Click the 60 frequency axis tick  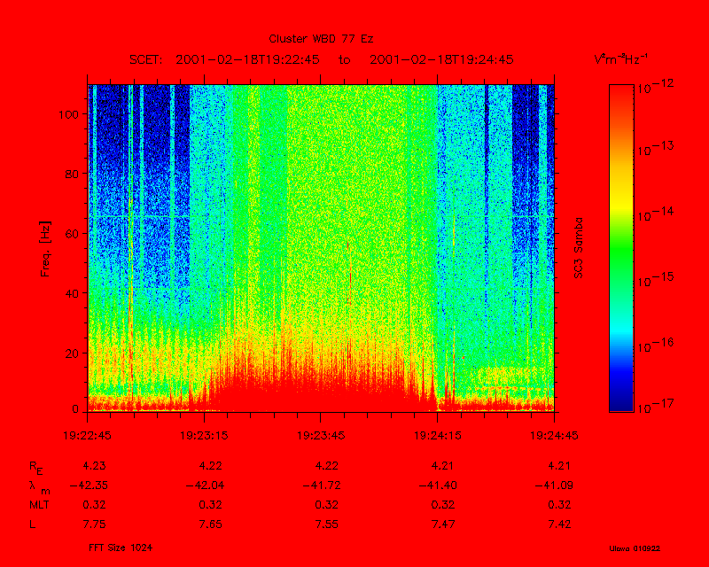tap(75, 234)
